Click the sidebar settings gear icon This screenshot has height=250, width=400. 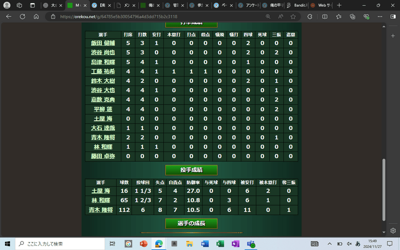tap(393, 230)
